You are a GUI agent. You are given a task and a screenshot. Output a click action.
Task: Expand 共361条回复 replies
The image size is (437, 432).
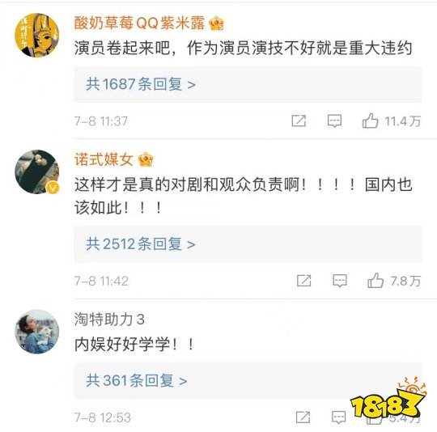pos(248,380)
